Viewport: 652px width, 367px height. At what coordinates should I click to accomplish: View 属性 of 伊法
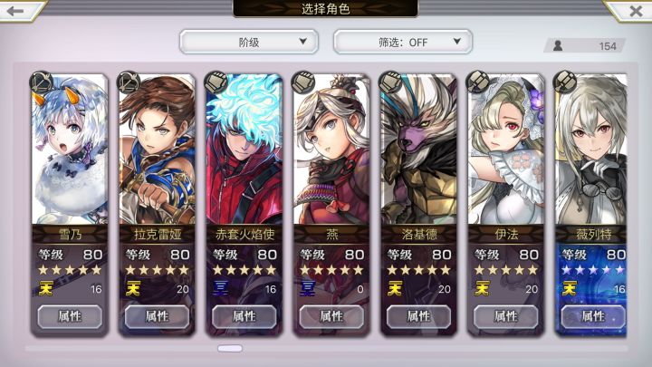point(505,316)
